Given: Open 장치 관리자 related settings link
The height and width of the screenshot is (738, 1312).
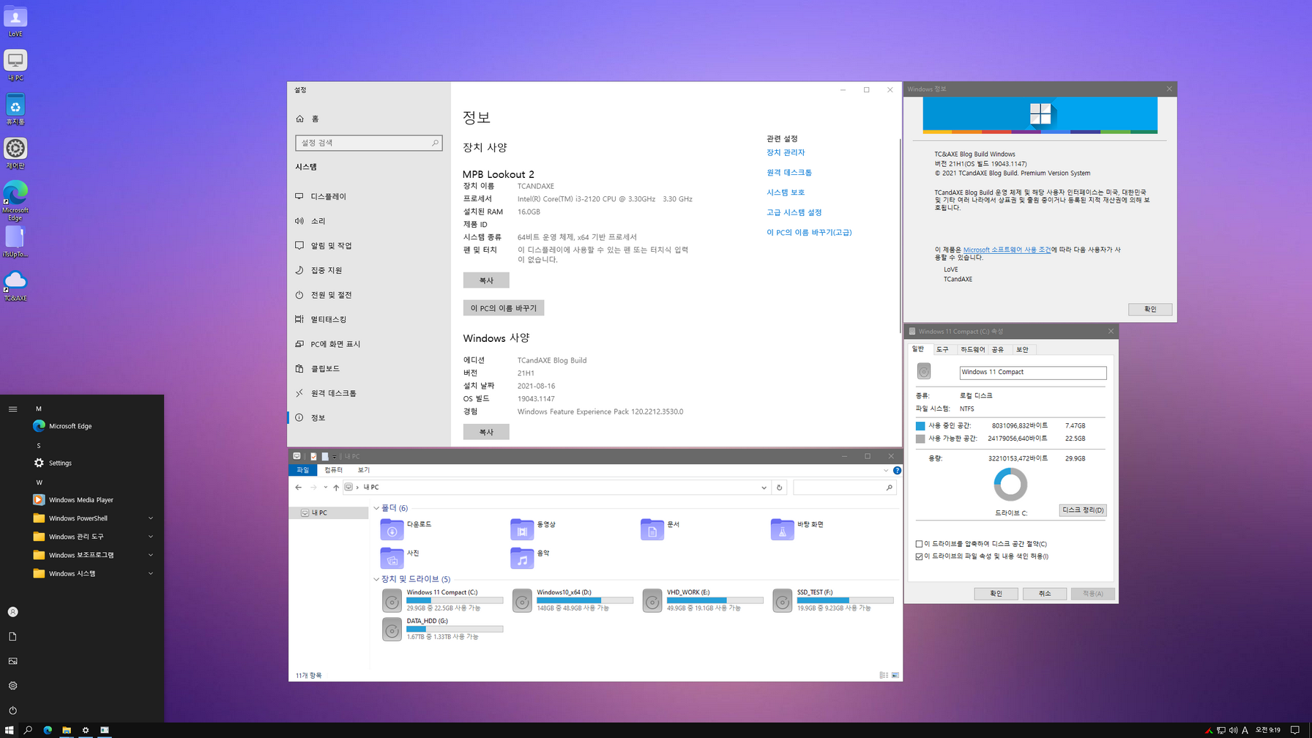Looking at the screenshot, I should (786, 152).
